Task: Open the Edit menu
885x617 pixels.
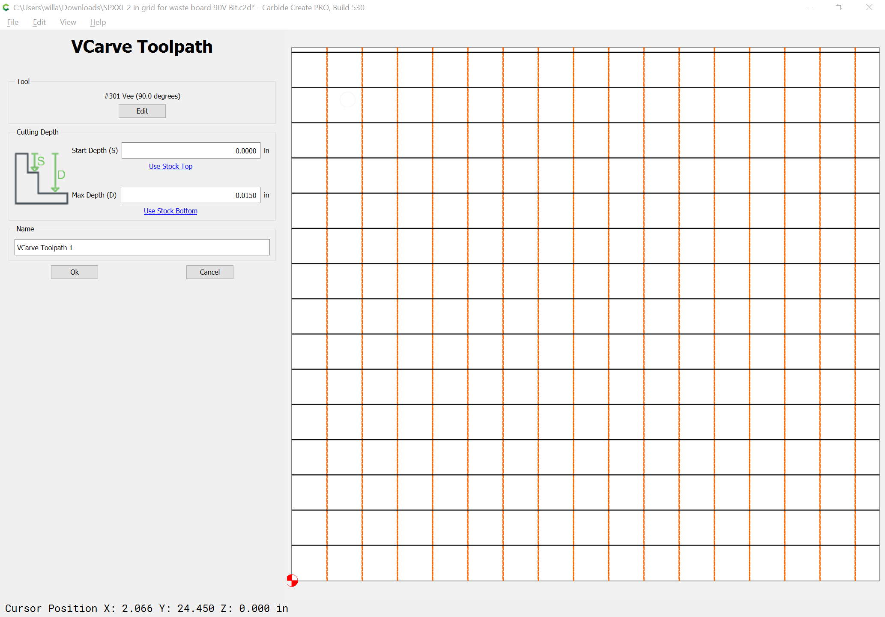Action: [39, 22]
